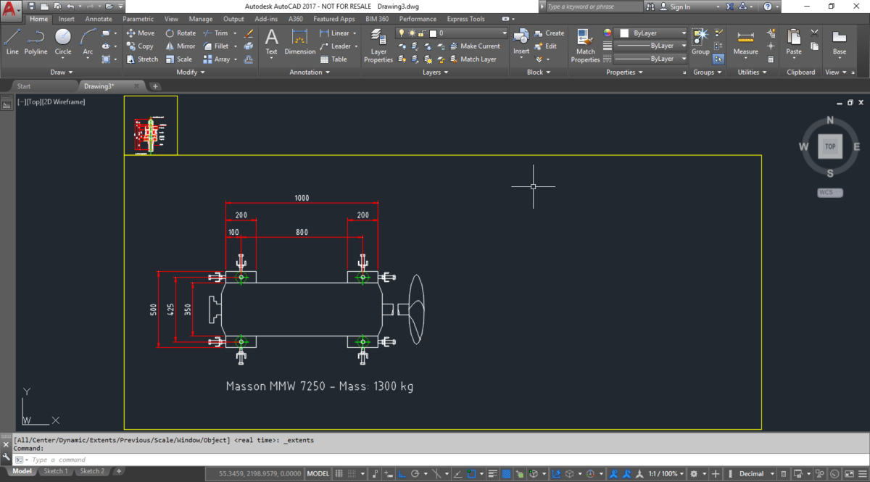Open the Annotate ribbon tab
The image size is (870, 482).
click(99, 19)
